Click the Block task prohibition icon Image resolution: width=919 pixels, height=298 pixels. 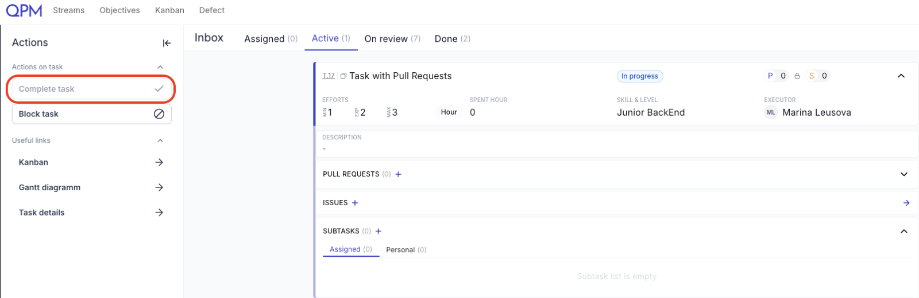pyautogui.click(x=159, y=114)
